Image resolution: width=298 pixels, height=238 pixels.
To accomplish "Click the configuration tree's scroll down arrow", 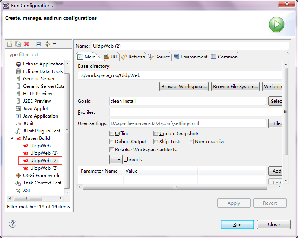I will (x=67, y=192).
